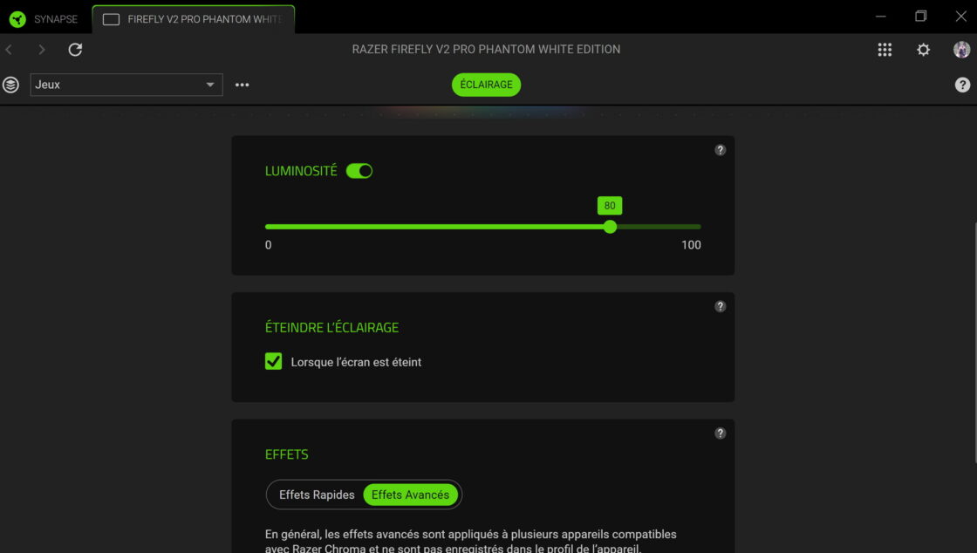Open settings via the gear icon
The width and height of the screenshot is (977, 553).
click(x=923, y=50)
